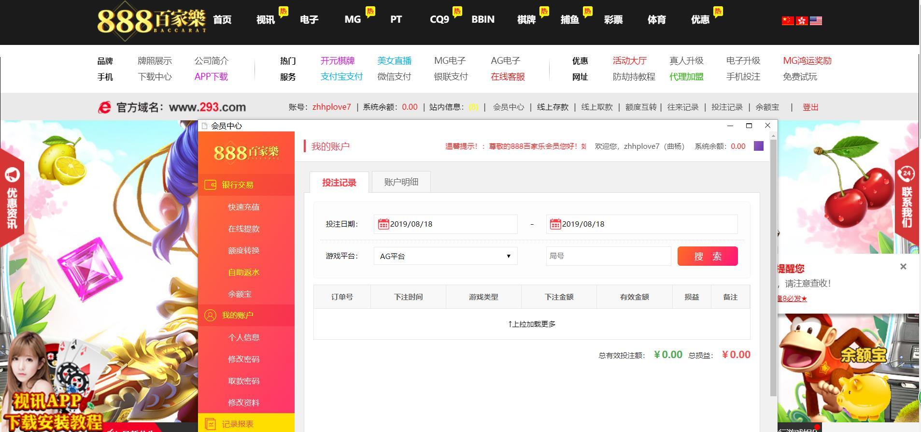Select 快速充值 in sidebar

(x=243, y=207)
